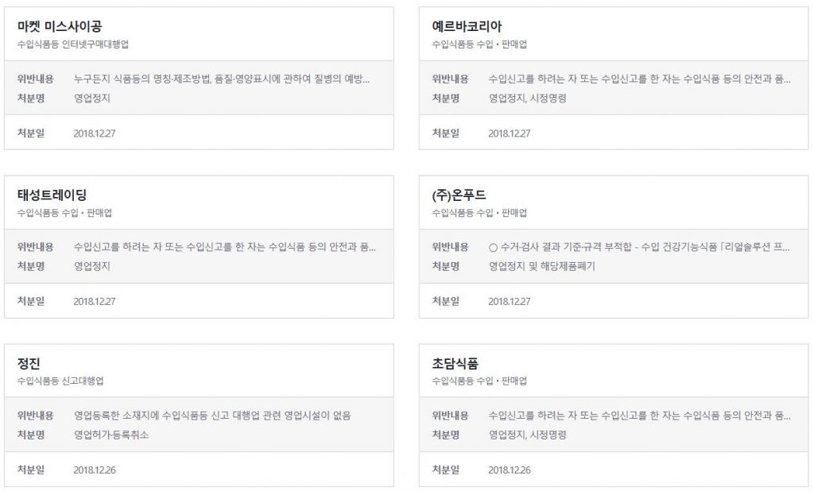814x491 pixels.
Task: Open the 마켓 미스사이공 card title
Action: [60, 27]
